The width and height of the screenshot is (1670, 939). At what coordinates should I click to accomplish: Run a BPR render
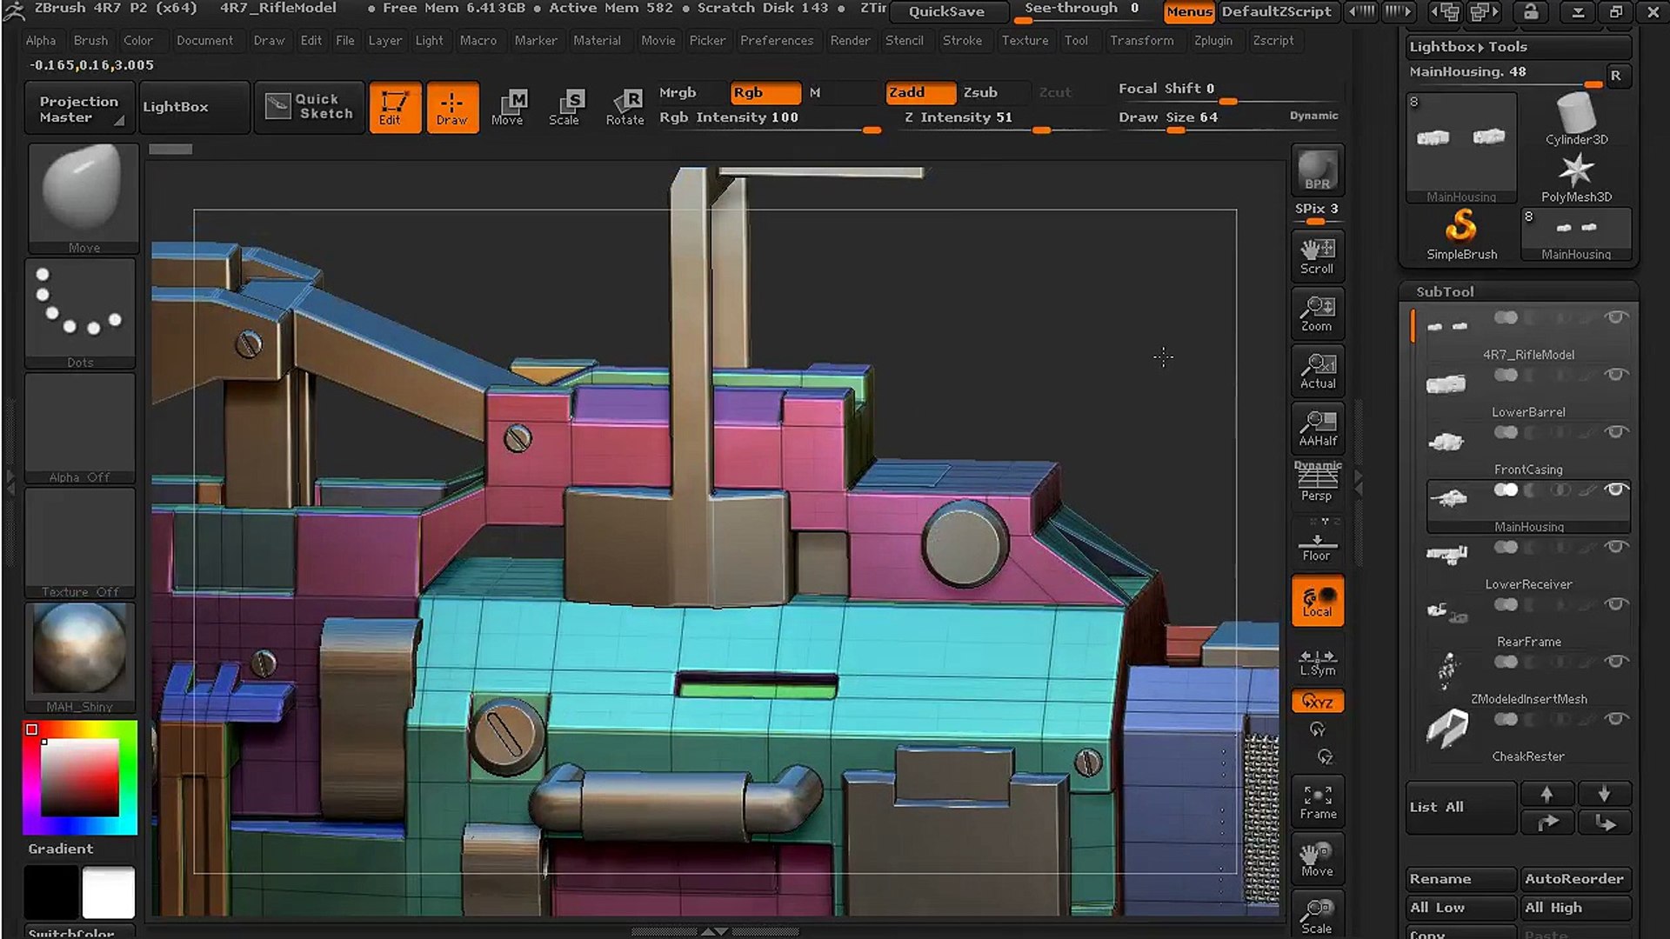[x=1318, y=170]
